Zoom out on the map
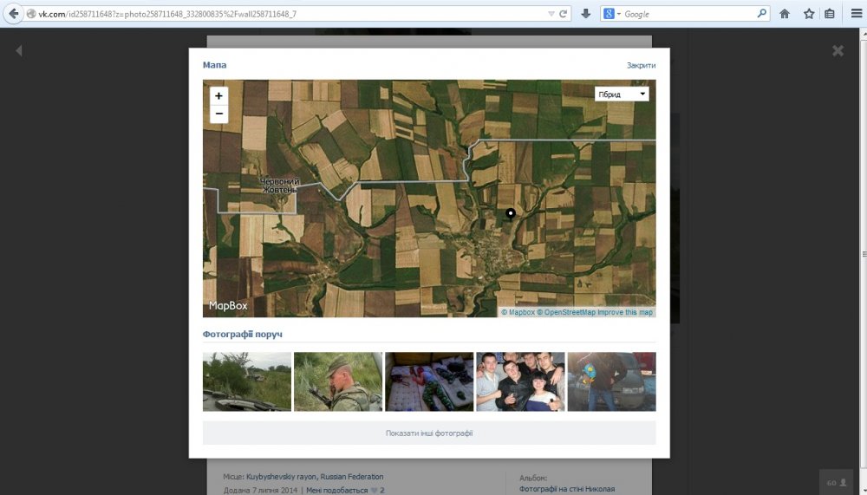867x495 pixels. point(218,114)
